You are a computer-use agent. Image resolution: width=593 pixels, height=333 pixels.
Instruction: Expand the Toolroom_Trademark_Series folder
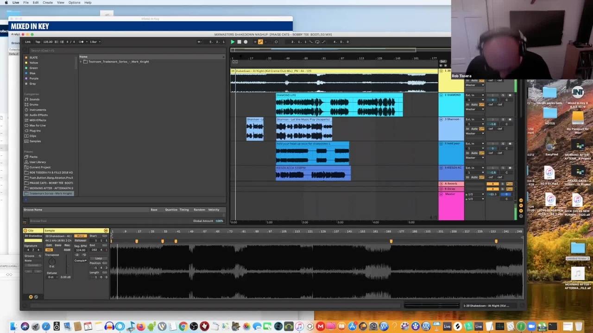[81, 62]
